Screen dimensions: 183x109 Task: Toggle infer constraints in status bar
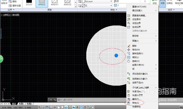click(x=40, y=107)
